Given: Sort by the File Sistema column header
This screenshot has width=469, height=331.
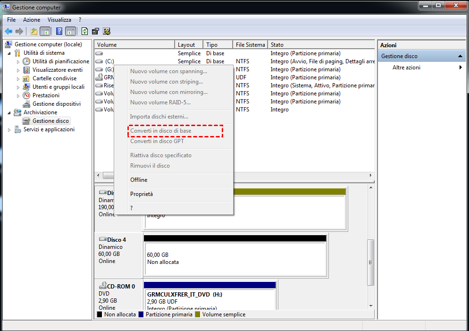Looking at the screenshot, I should pyautogui.click(x=251, y=44).
